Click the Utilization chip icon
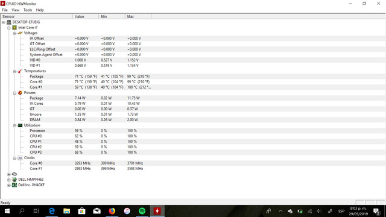This screenshot has height=217, width=386. pyautogui.click(x=20, y=125)
